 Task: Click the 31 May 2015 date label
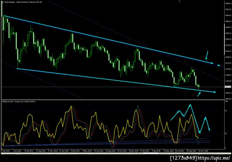[168, 151]
